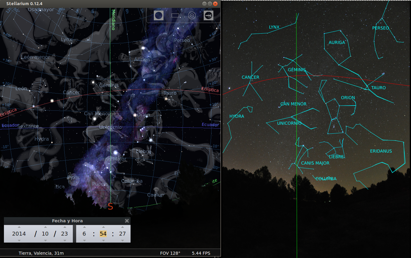Viewport: 411px width, 258px height.
Task: Click the Hydra label in Stellarium sky
Action: click(42, 139)
